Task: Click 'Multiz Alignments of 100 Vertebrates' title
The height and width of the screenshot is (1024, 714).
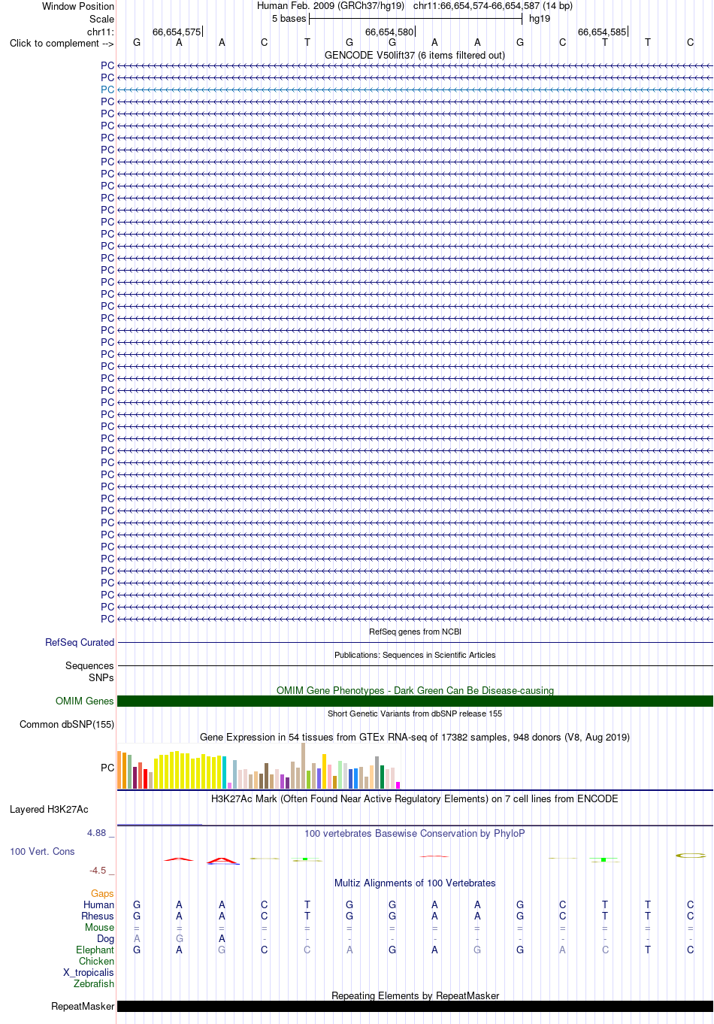Action: coord(415,883)
